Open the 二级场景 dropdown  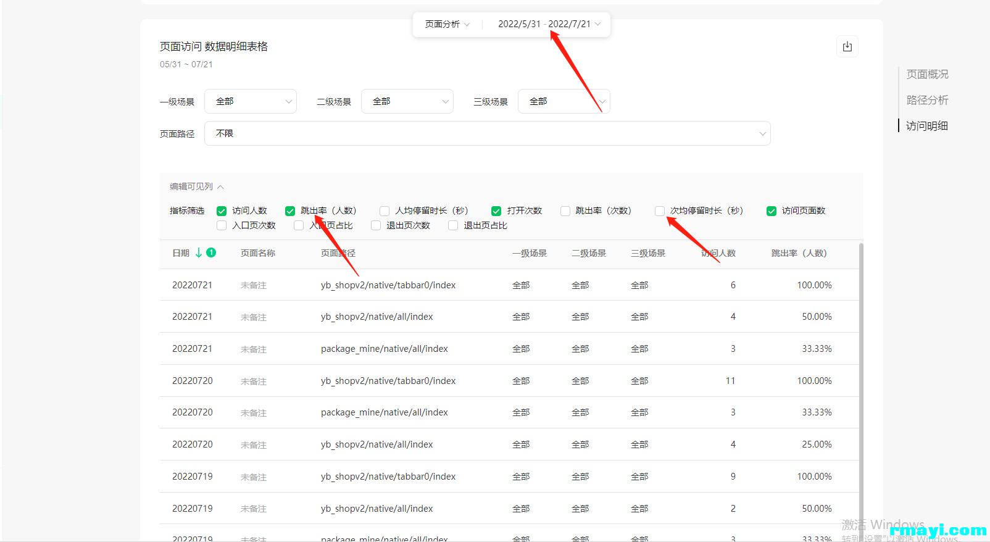click(407, 101)
